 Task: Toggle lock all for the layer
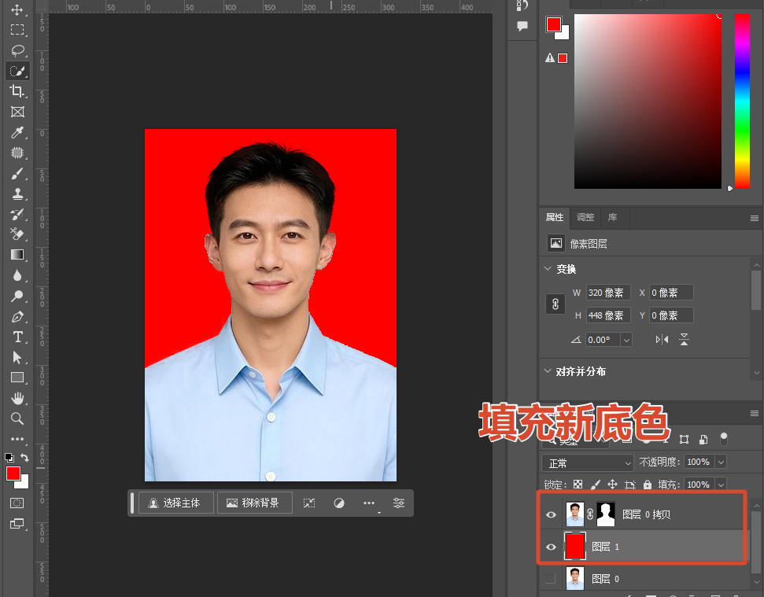(647, 485)
